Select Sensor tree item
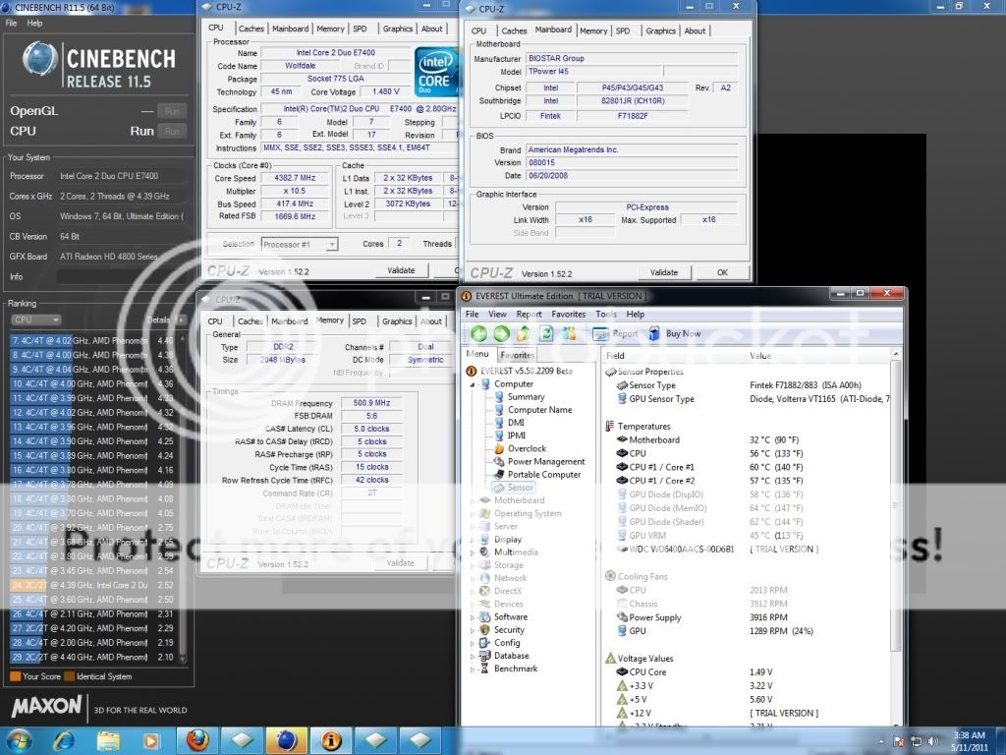 (521, 488)
